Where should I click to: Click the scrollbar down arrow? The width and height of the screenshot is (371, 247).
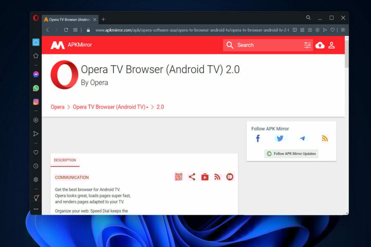click(347, 213)
